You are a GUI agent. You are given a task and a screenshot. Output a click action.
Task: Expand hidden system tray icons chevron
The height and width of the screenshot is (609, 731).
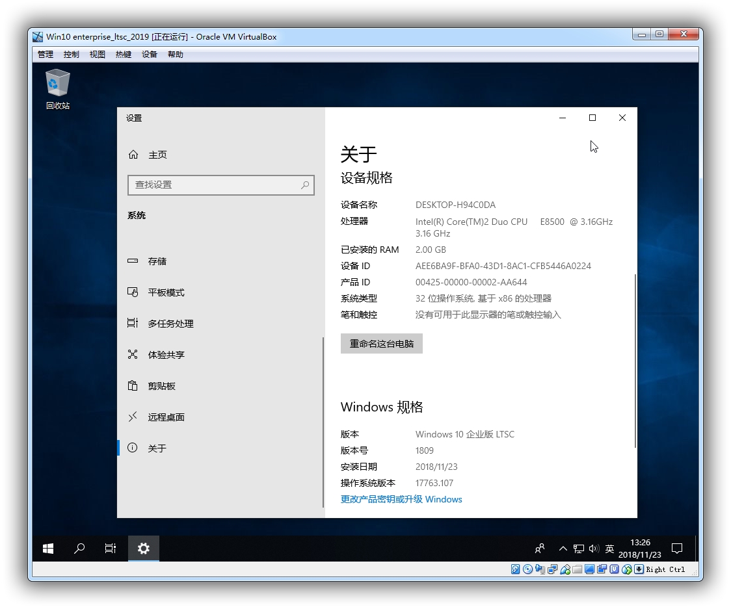coord(563,549)
